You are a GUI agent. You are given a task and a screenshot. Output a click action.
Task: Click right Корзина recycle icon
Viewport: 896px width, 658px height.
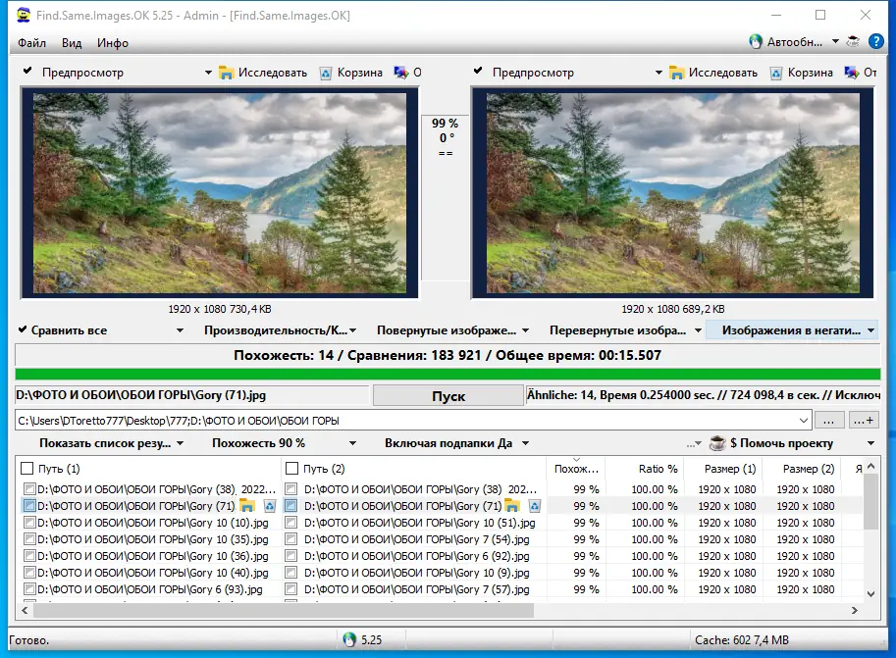(775, 74)
